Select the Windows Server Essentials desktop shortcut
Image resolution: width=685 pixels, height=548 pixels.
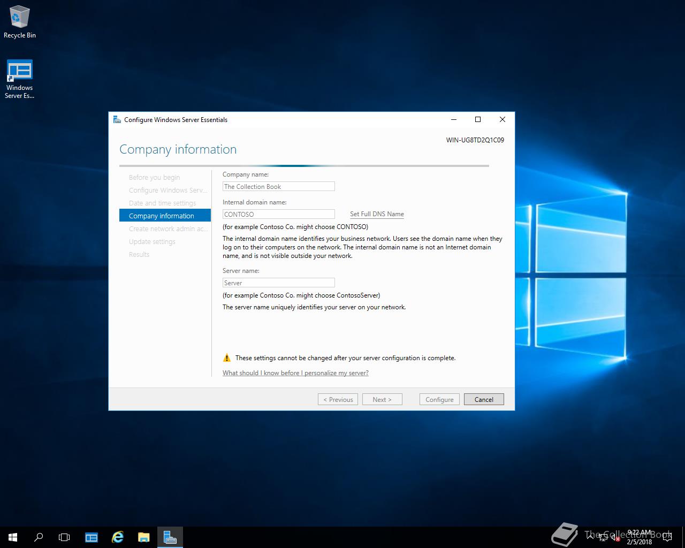(20, 79)
